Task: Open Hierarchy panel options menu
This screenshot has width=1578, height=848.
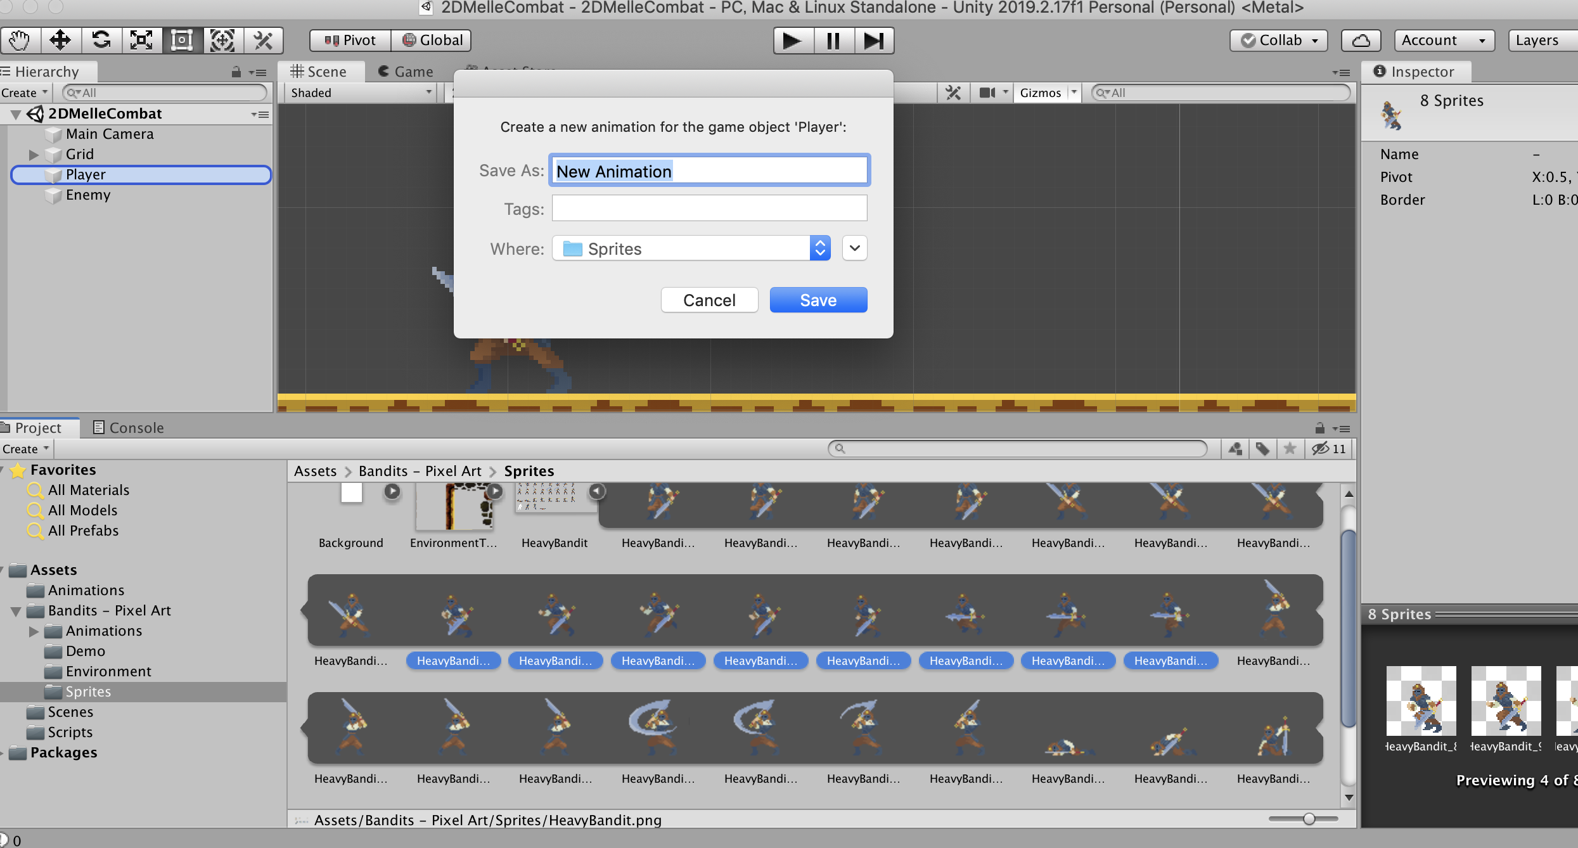Action: 257,72
